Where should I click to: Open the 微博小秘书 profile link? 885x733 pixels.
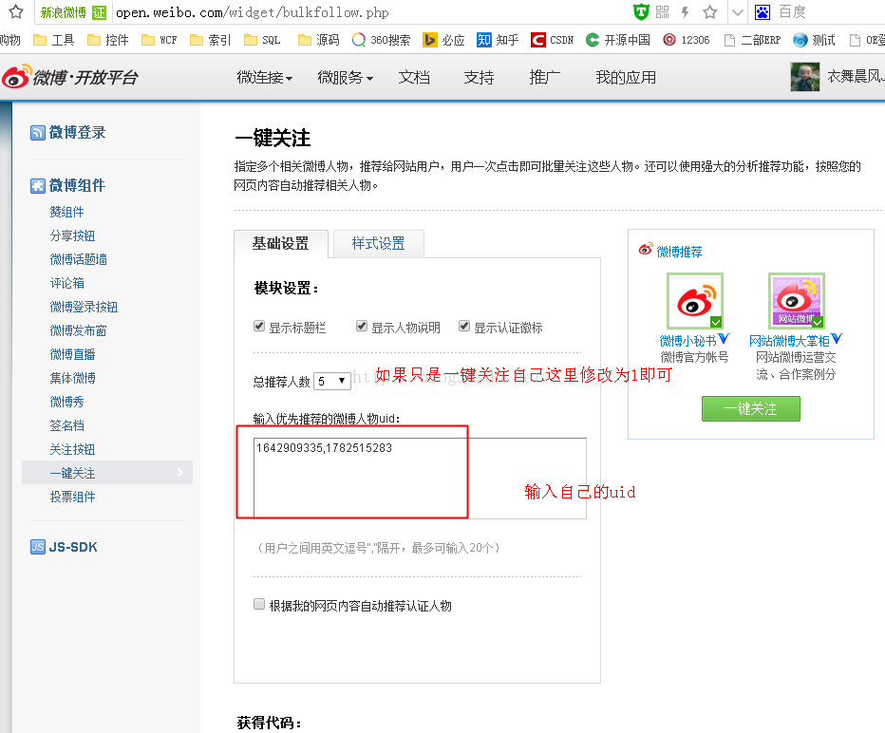[x=688, y=341]
